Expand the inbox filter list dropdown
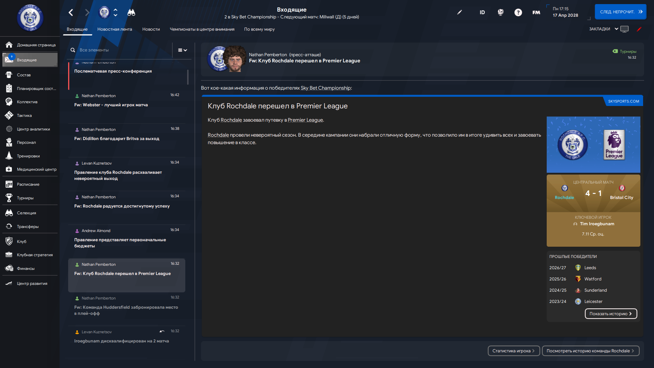This screenshot has width=654, height=368. coord(183,50)
